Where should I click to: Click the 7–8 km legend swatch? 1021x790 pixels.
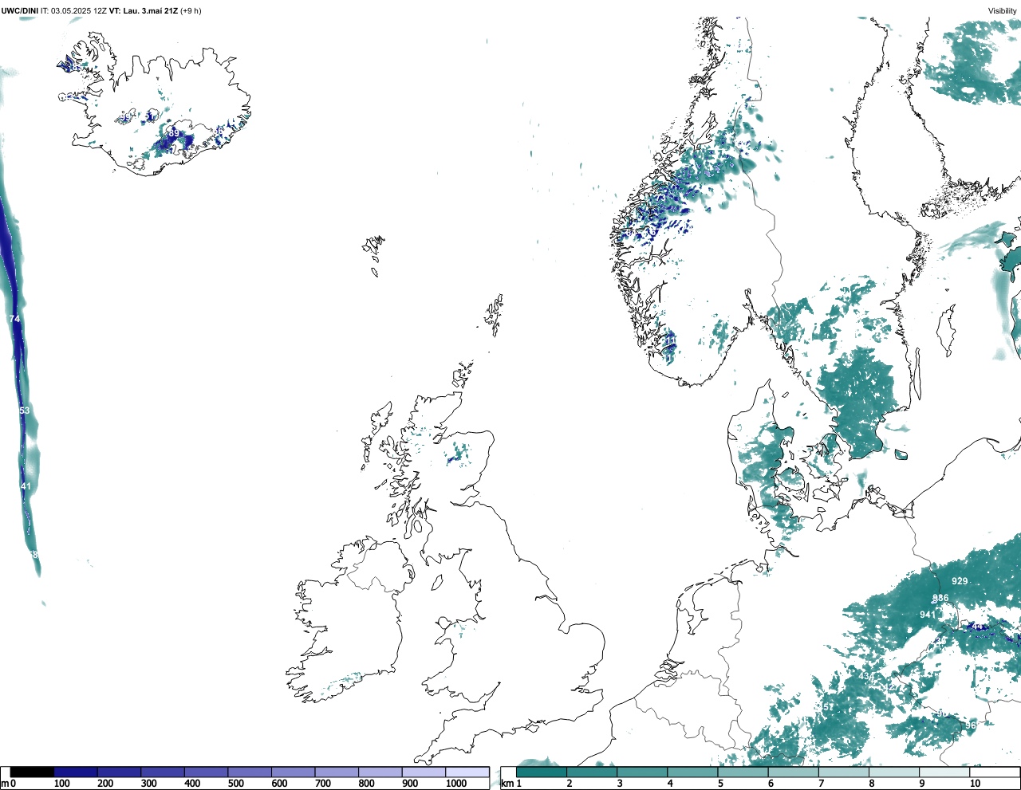843,772
